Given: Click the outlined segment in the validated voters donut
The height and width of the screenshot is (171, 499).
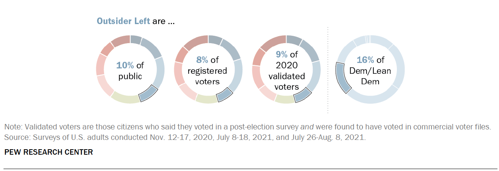Looking at the screenshot, I should tap(302, 95).
